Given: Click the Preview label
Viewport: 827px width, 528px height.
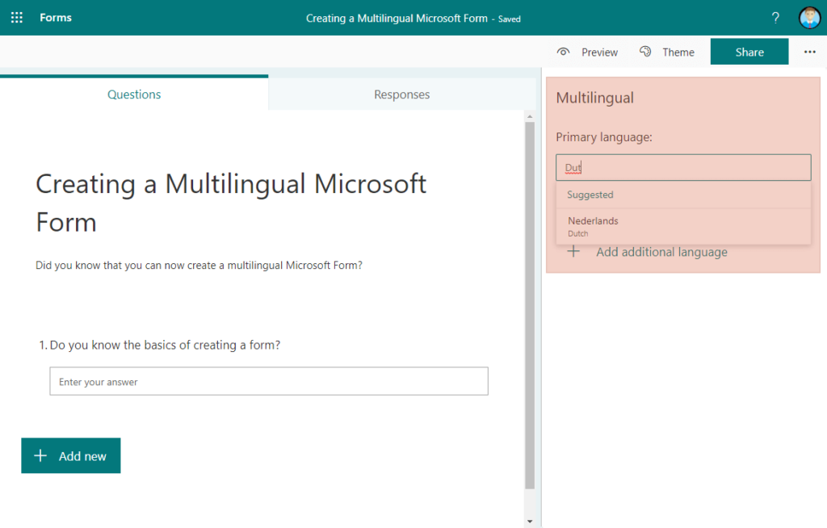Looking at the screenshot, I should [x=600, y=52].
